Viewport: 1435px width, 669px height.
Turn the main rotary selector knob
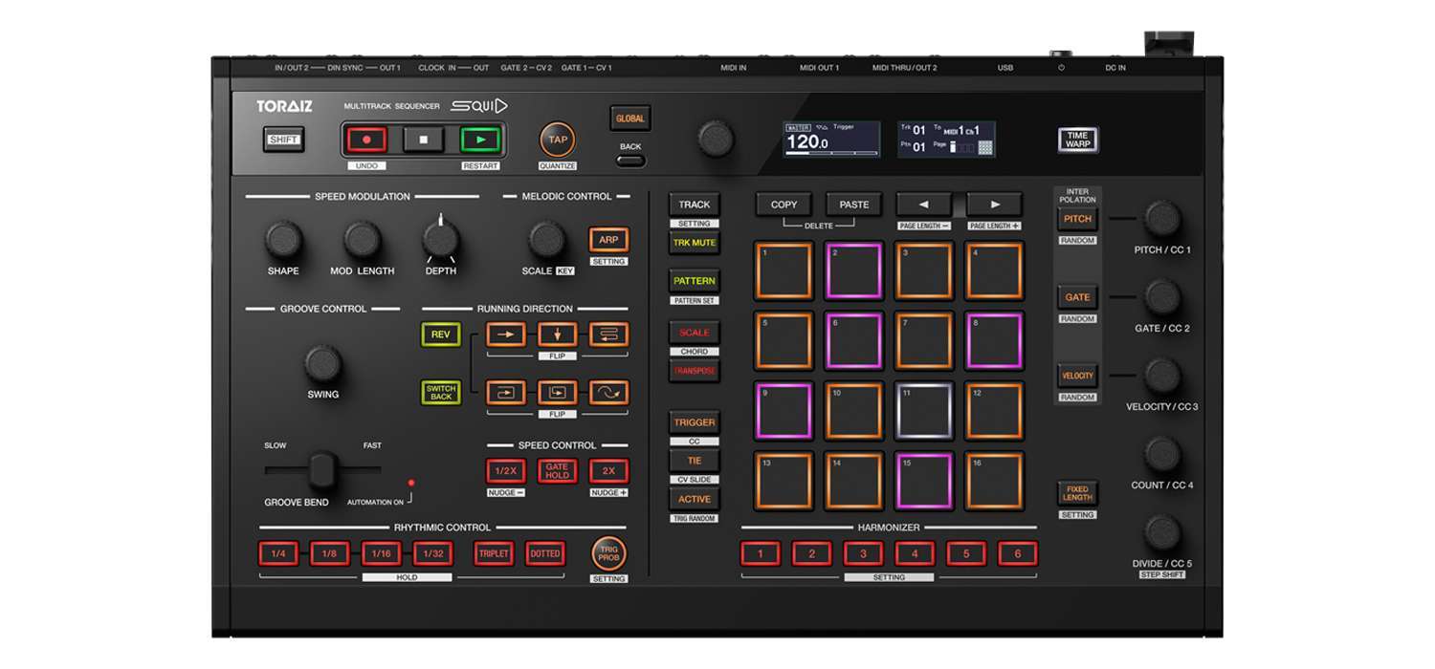coord(716,140)
